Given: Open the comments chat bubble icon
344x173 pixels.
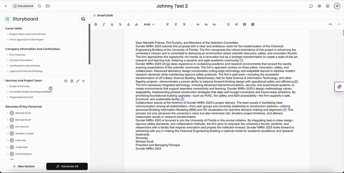Looking at the screenshot, I should pyautogui.click(x=311, y=6).
